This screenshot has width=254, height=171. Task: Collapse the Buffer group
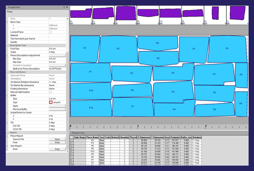[7, 95]
